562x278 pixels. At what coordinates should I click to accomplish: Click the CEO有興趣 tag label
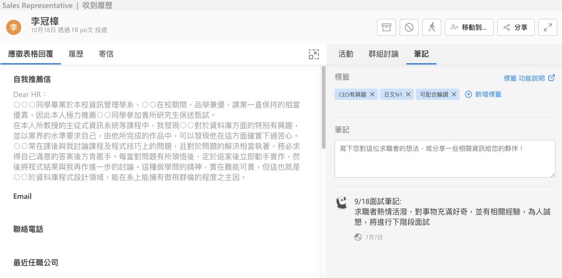(x=352, y=94)
